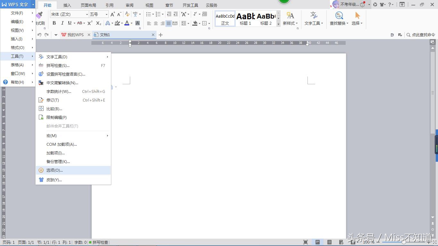Click the font color red A swatch
The height and width of the screenshot is (246, 438).
pos(127,23)
